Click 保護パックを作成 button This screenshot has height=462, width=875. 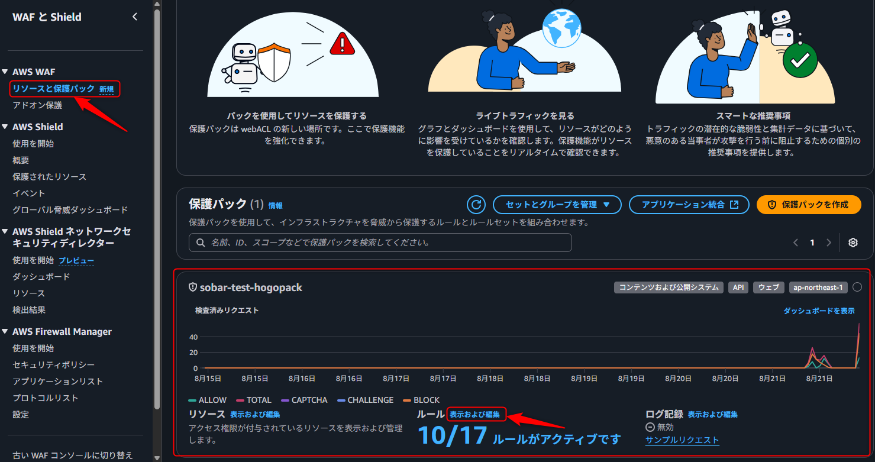pos(808,205)
